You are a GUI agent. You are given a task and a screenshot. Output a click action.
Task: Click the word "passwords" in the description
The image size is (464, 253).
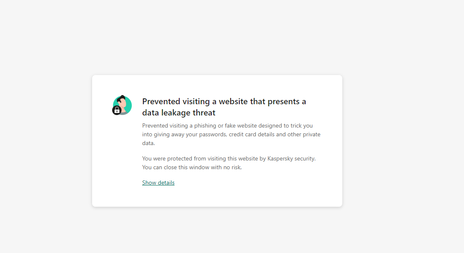(213, 135)
